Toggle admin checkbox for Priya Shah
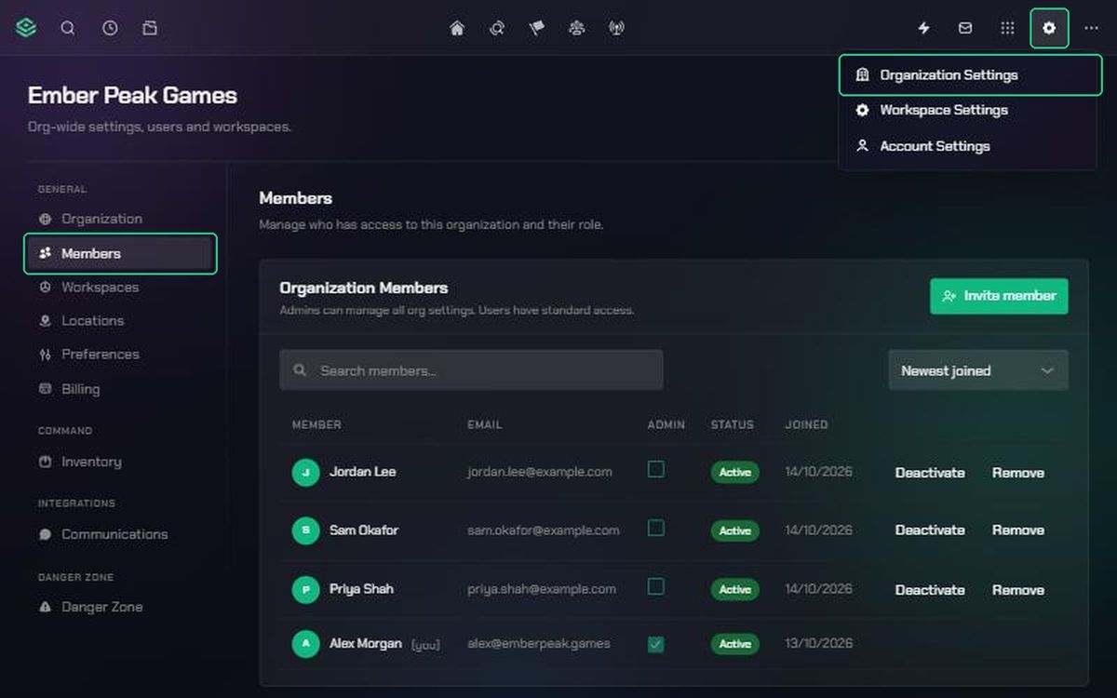This screenshot has width=1117, height=698. (656, 587)
